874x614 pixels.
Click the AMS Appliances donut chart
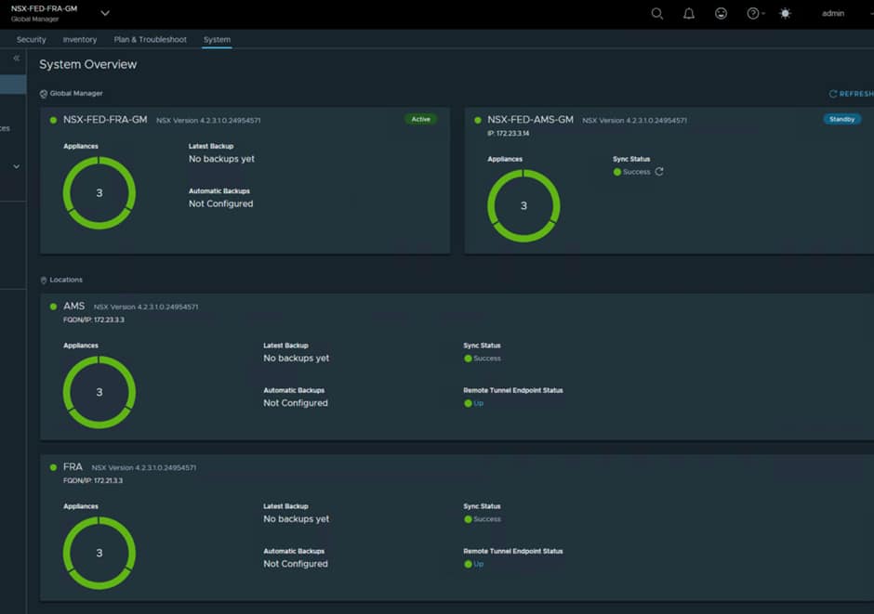point(99,391)
